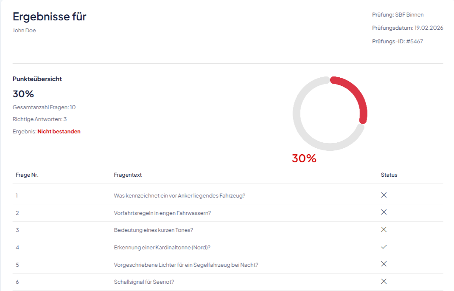Click the red 'Nicht bestanden' result label
The height and width of the screenshot is (291, 454).
tap(59, 132)
